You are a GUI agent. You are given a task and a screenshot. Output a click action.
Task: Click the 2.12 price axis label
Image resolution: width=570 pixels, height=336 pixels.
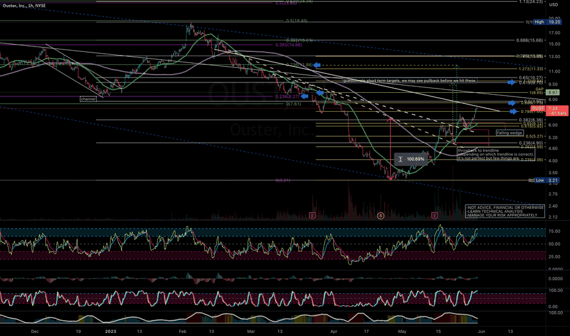coord(553,217)
